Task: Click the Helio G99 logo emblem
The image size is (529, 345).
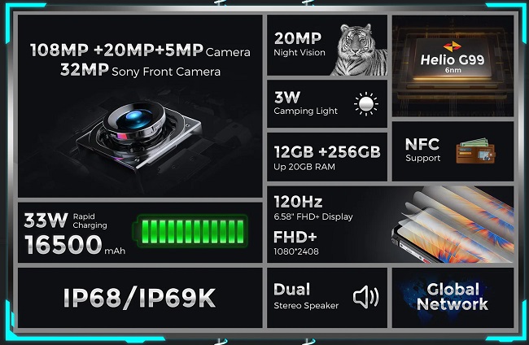Action: (452, 46)
